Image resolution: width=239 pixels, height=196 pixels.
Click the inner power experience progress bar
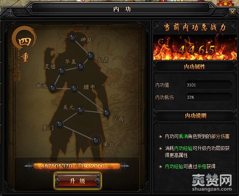(x=77, y=166)
